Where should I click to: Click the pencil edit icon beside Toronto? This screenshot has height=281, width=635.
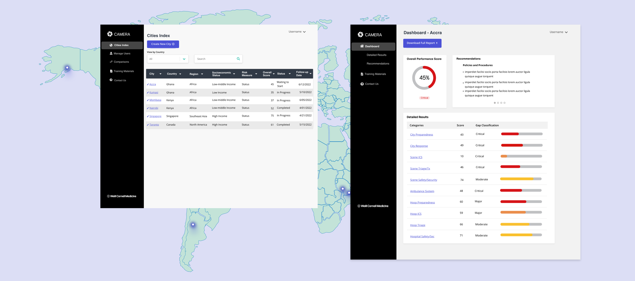coord(148,125)
